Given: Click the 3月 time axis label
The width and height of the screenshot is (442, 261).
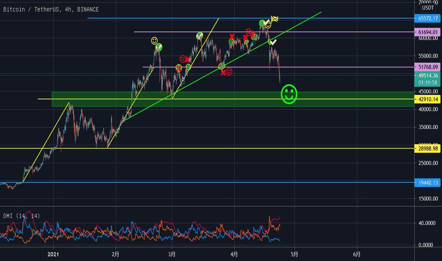Looking at the screenshot, I should pyautogui.click(x=172, y=254).
